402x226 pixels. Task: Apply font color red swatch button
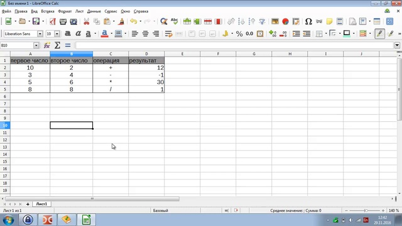[x=105, y=33]
